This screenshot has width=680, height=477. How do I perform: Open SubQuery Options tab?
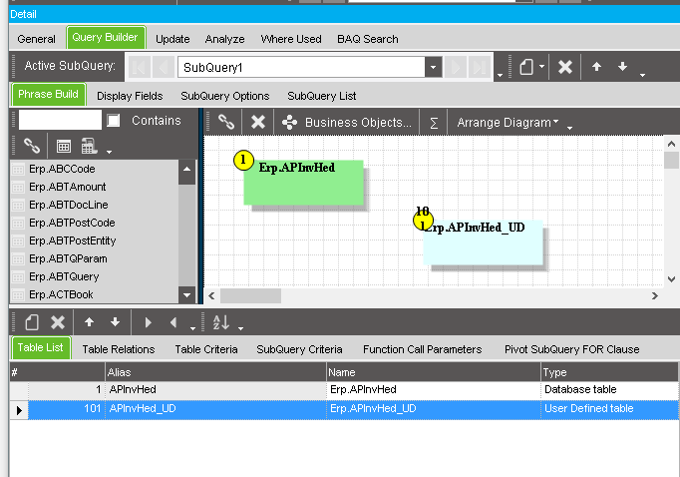pos(224,96)
